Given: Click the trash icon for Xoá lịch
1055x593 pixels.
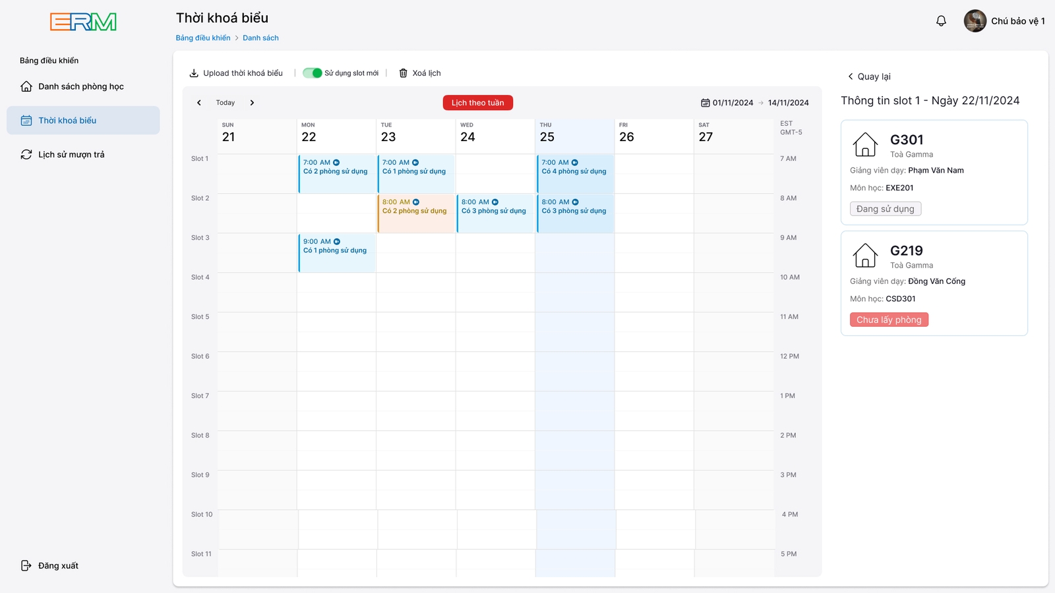Looking at the screenshot, I should (403, 73).
